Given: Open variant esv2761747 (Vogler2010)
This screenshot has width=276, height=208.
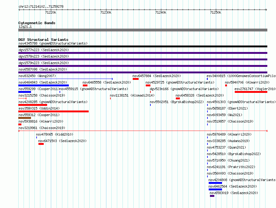Looking at the screenshot, I should click(255, 89).
